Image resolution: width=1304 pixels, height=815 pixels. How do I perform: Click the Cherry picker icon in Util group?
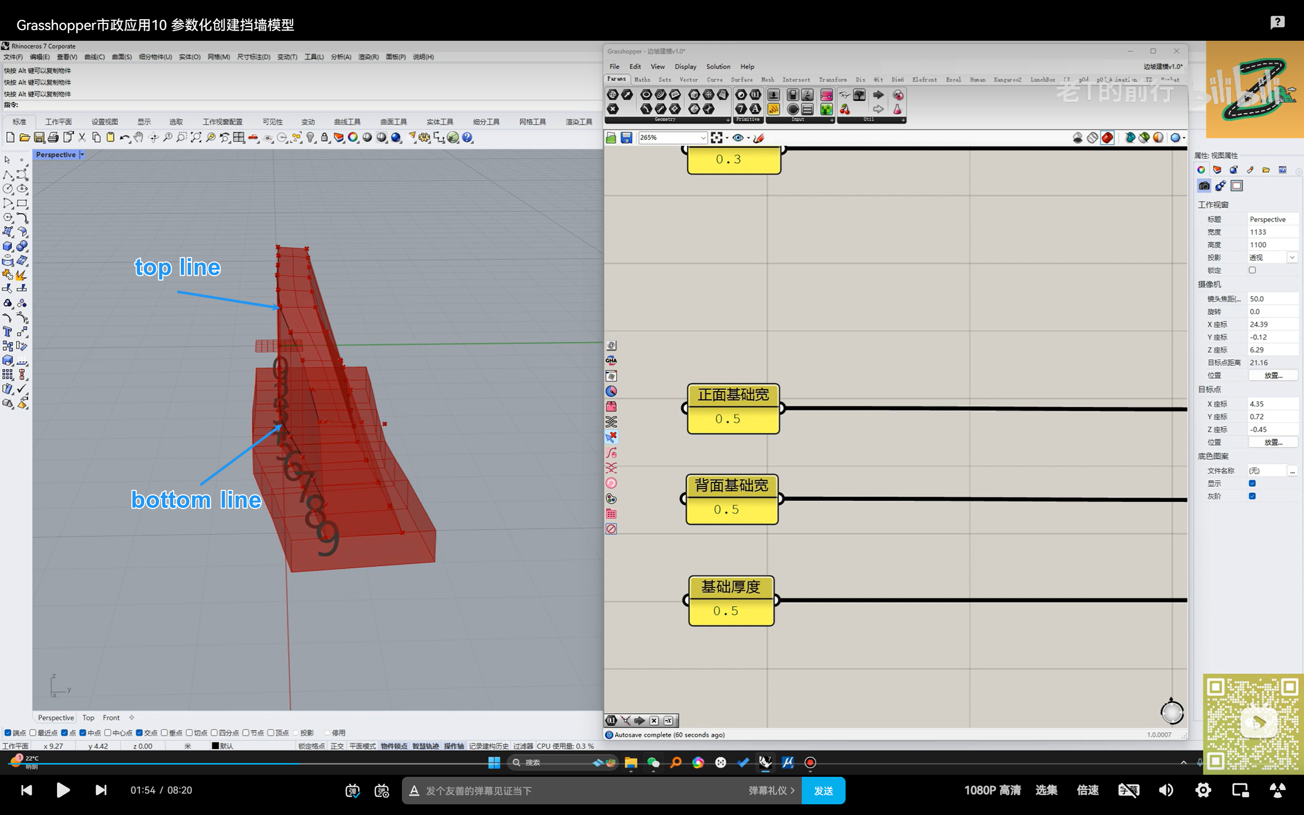(845, 110)
